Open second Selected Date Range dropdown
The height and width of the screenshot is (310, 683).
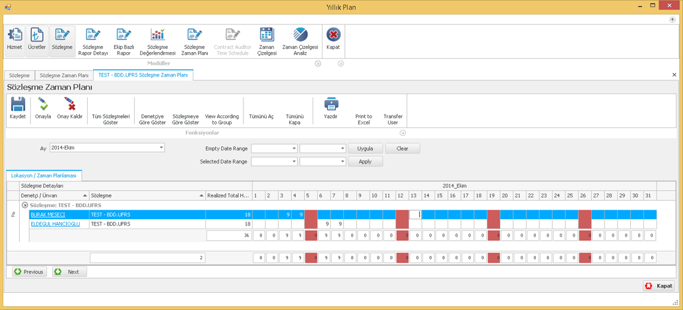pyautogui.click(x=342, y=162)
